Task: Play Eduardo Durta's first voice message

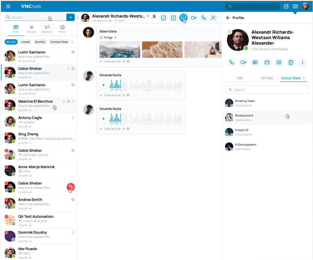Action: pyautogui.click(x=103, y=85)
